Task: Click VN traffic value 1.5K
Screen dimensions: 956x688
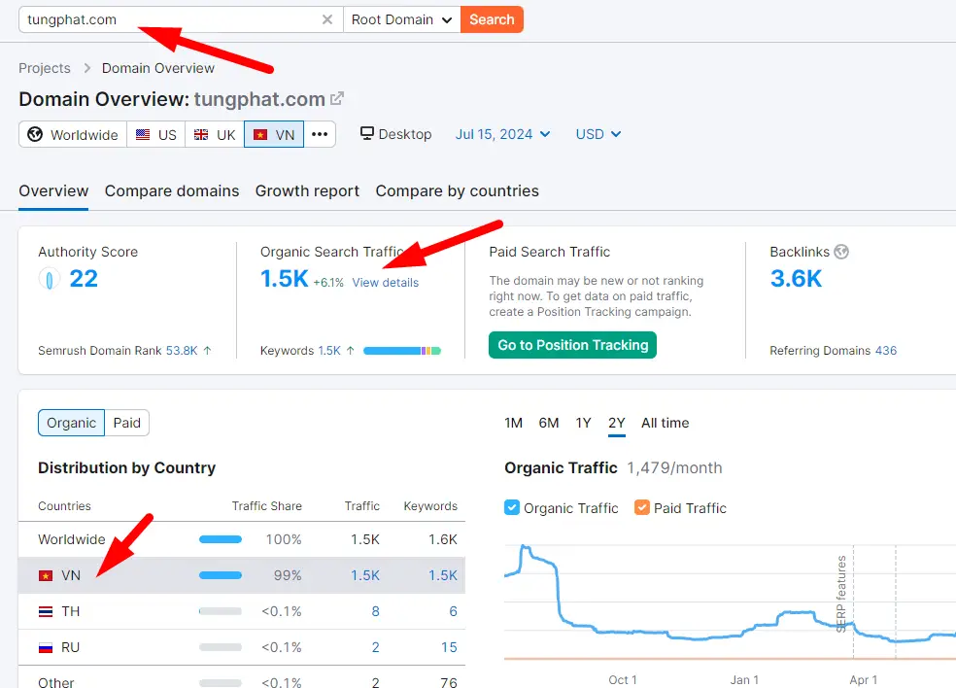Action: [x=365, y=575]
